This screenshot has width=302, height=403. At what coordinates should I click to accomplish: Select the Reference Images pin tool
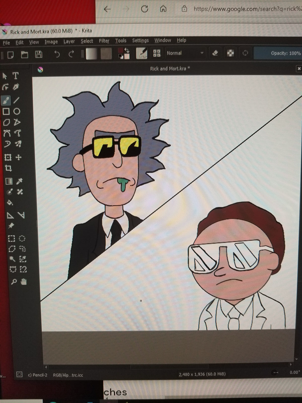tap(11, 226)
